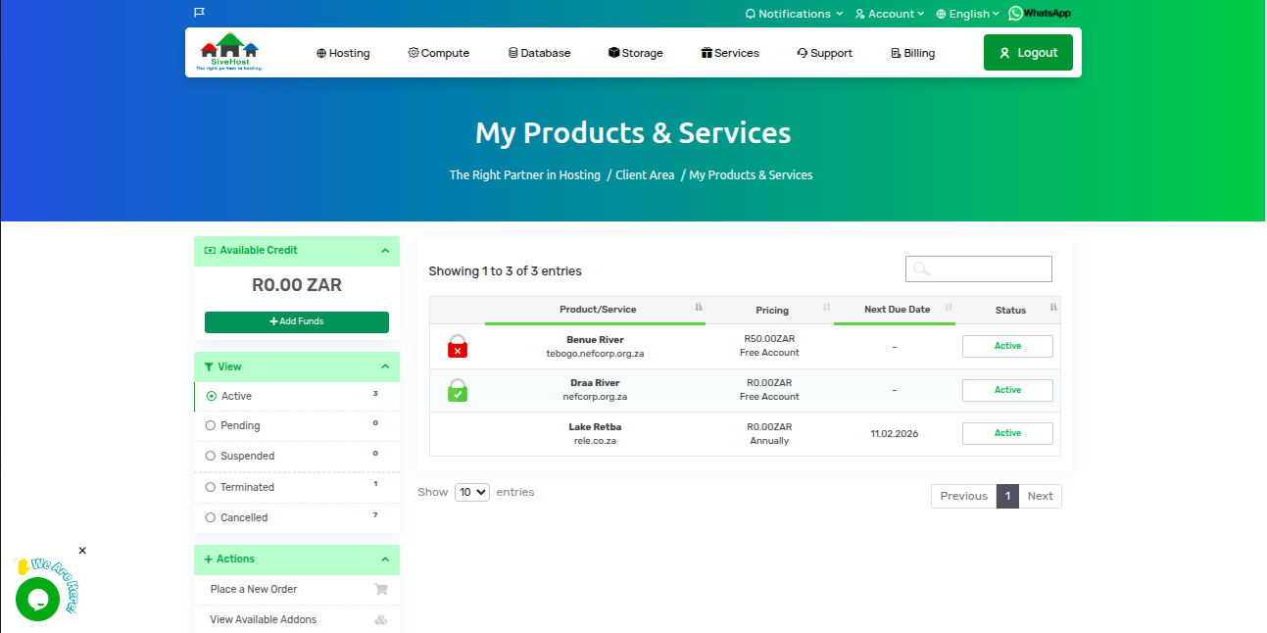Viewport: 1267px width, 633px height.
Task: Open the green live chat bubble
Action: point(37,599)
